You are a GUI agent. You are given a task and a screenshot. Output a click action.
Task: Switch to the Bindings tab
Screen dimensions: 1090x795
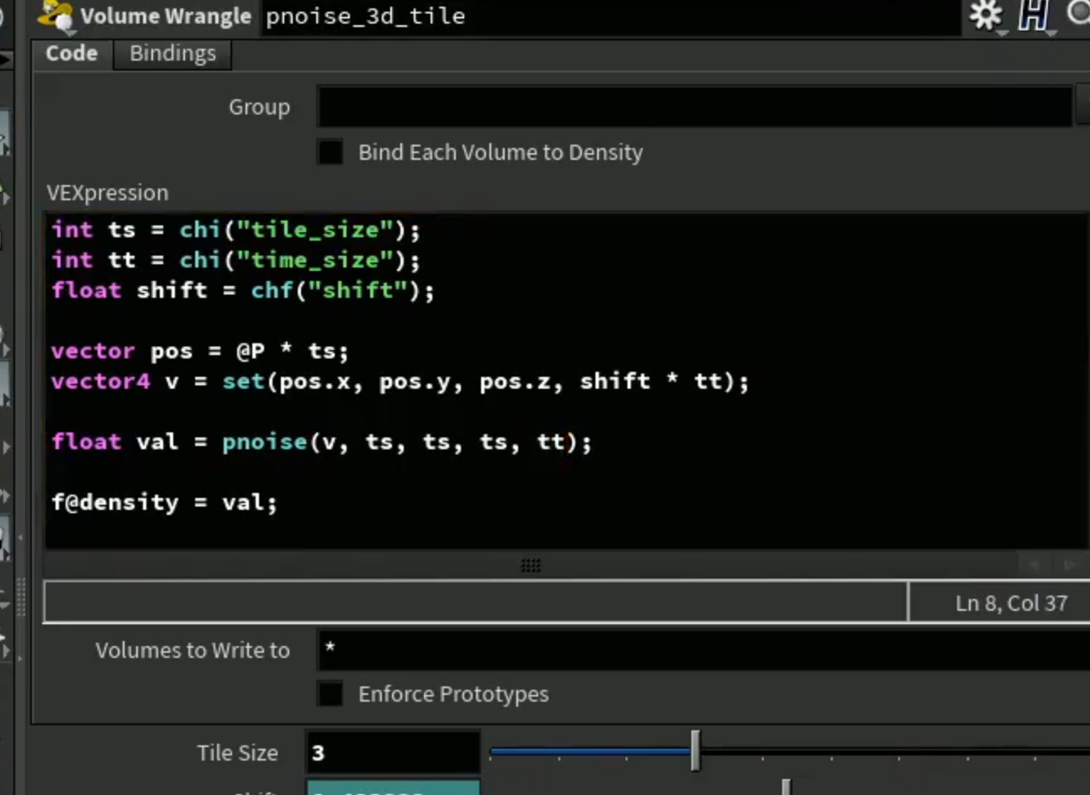click(172, 53)
